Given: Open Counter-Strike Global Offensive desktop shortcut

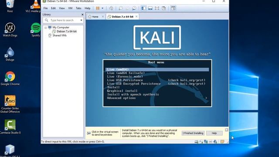Looking at the screenshot, I should pos(10,104).
